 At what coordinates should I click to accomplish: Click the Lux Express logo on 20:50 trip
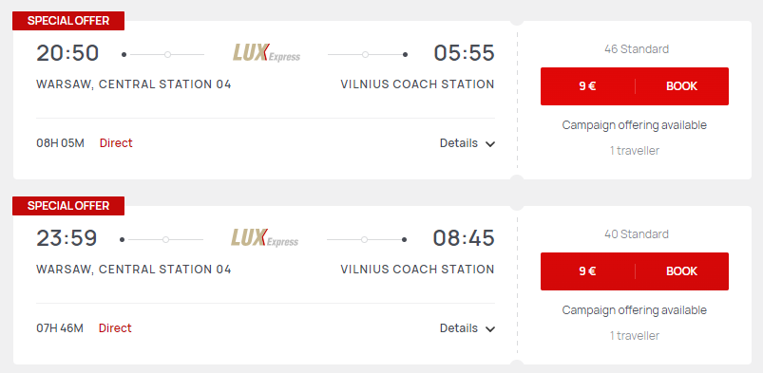click(x=266, y=53)
